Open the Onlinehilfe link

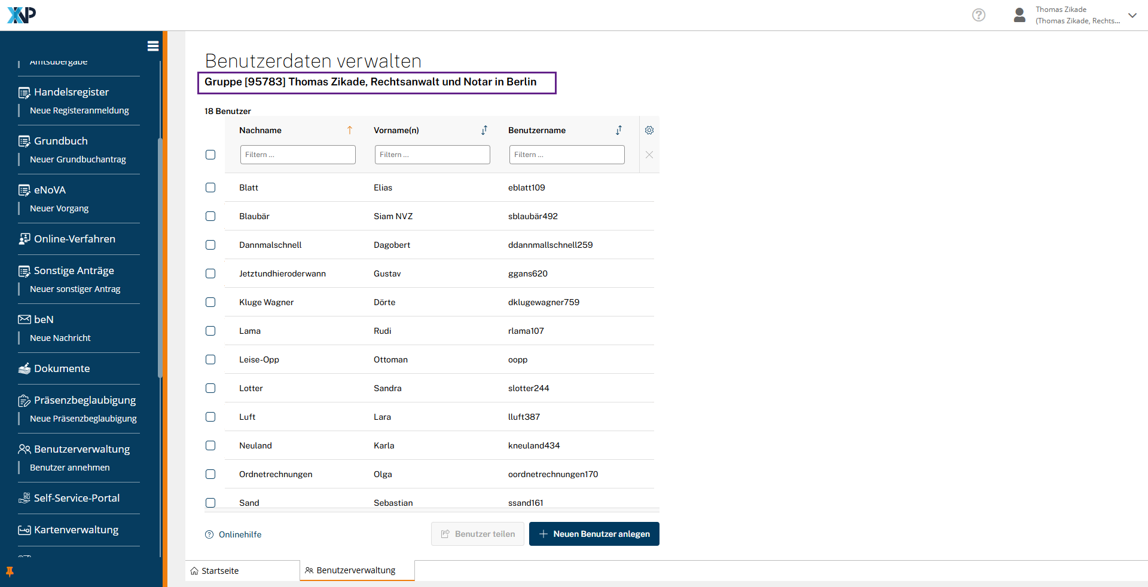click(x=240, y=534)
